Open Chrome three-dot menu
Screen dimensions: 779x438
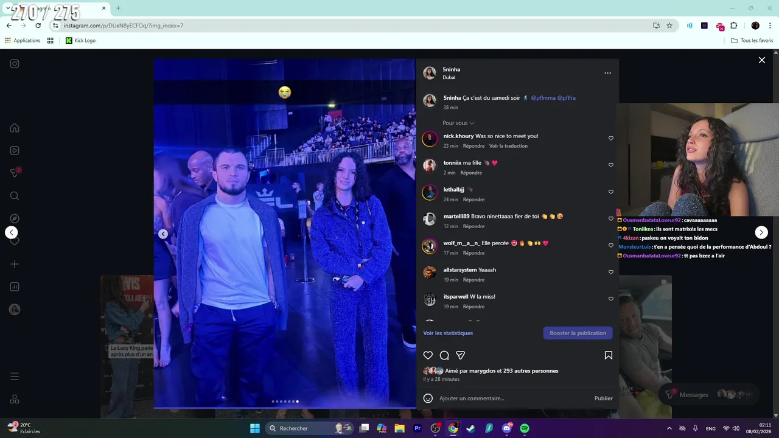click(770, 26)
